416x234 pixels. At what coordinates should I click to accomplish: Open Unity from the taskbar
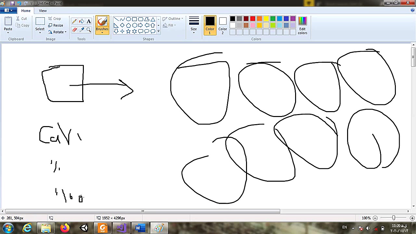pyautogui.click(x=84, y=228)
